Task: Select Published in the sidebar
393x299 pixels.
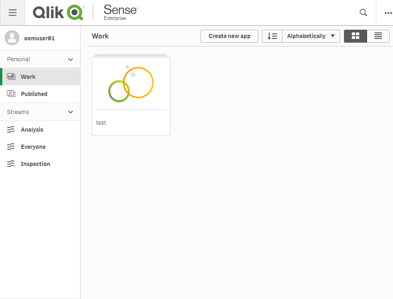Action: click(x=34, y=94)
